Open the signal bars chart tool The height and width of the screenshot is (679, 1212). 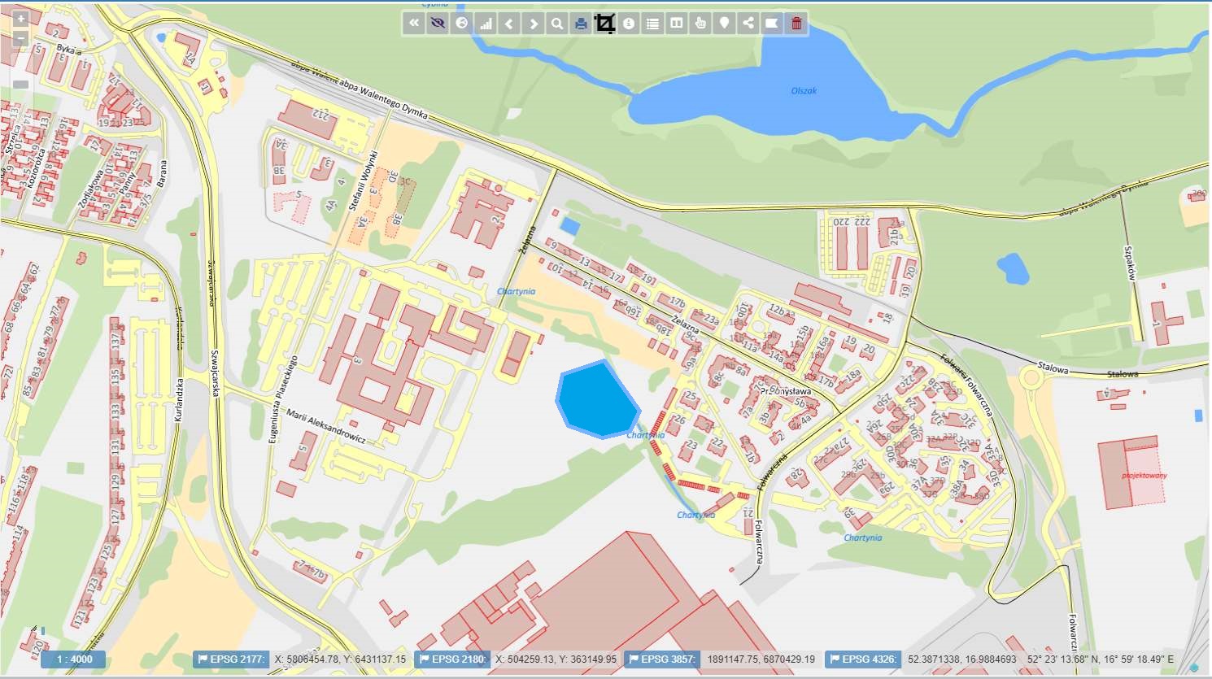(486, 24)
